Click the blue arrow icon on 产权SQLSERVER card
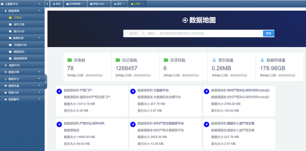306x151 pixels. pos(59,124)
